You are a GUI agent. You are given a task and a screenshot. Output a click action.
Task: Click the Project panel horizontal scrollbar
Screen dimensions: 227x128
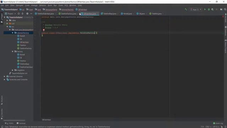pos(14,120)
